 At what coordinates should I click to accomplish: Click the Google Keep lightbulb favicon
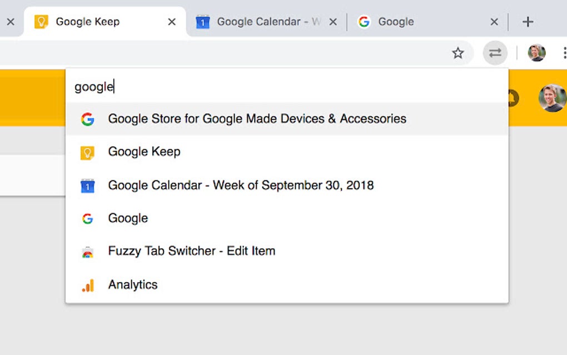coord(40,21)
